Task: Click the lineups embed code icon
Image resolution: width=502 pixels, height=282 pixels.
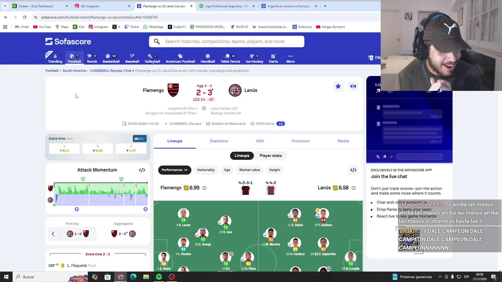Action: [353, 170]
